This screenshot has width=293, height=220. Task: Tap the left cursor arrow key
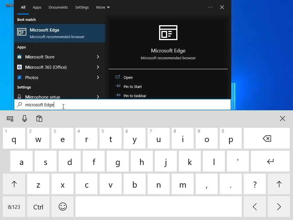(255, 207)
